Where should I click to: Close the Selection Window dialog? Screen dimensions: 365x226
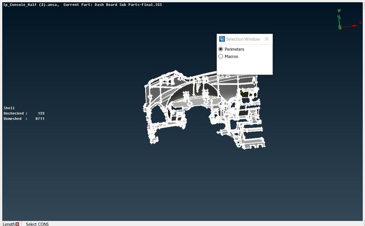click(267, 39)
